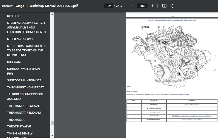Viewport: 218px width, 138px height.
Task: Open the Oil pressure switch row link
Action: [x=192, y=116]
